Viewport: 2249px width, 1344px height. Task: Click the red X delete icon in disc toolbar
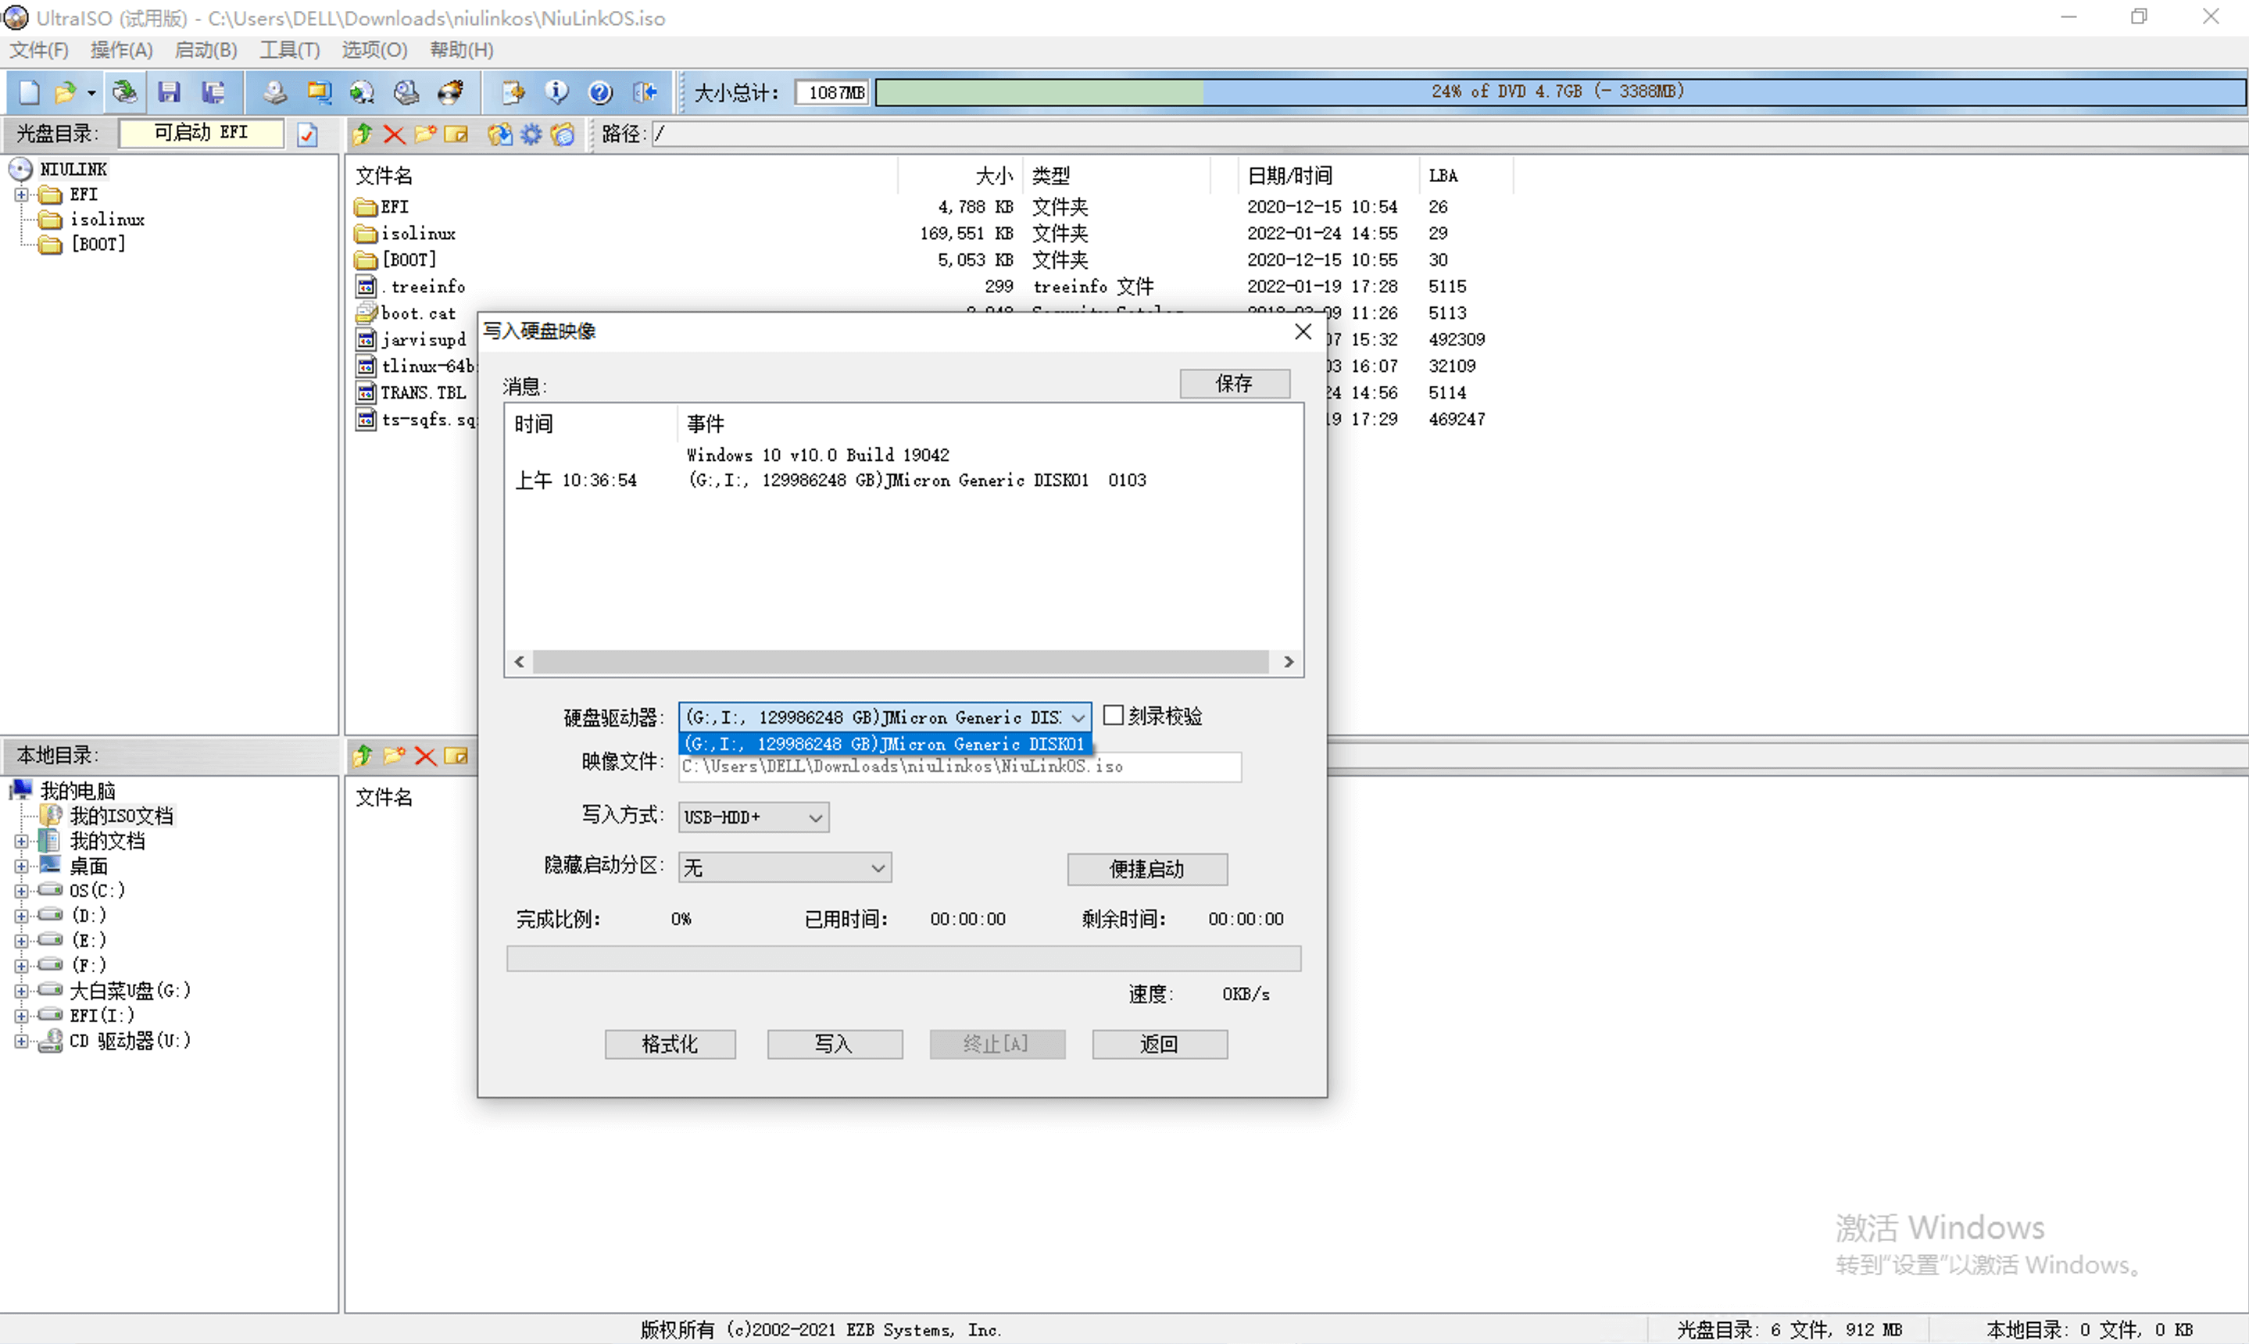[x=393, y=134]
